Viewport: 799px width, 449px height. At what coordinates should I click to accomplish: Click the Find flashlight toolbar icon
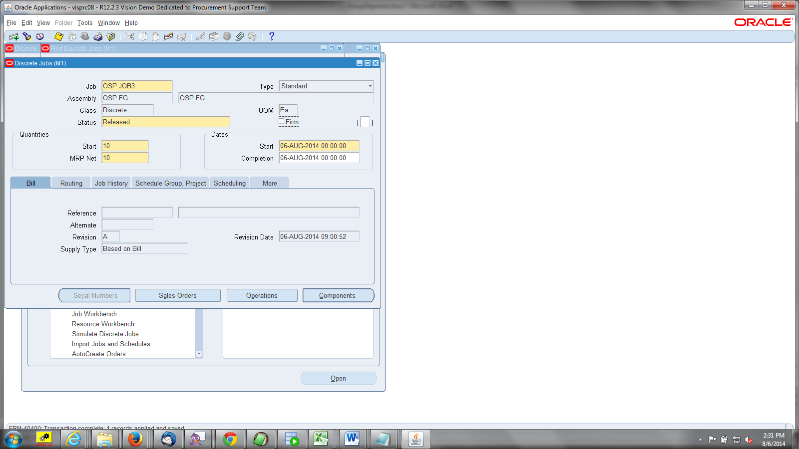tap(27, 36)
